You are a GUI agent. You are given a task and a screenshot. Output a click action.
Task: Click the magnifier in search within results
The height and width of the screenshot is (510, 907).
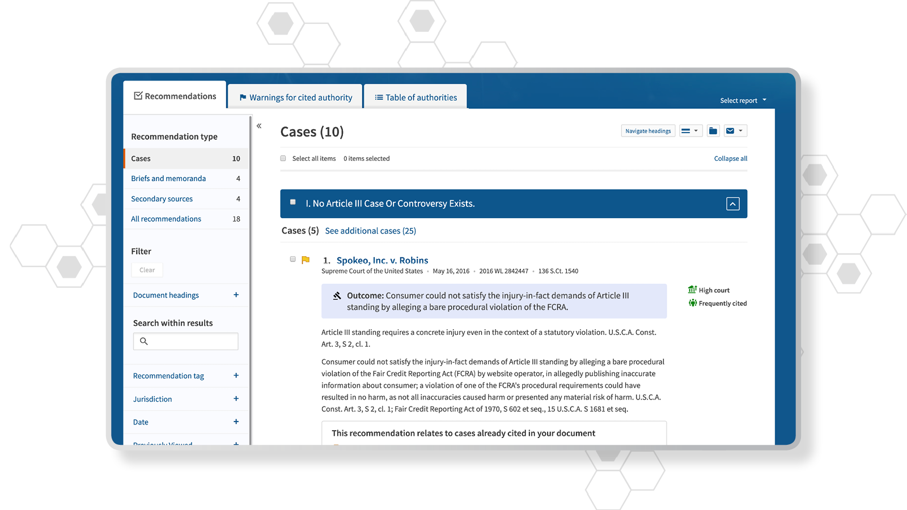click(144, 341)
